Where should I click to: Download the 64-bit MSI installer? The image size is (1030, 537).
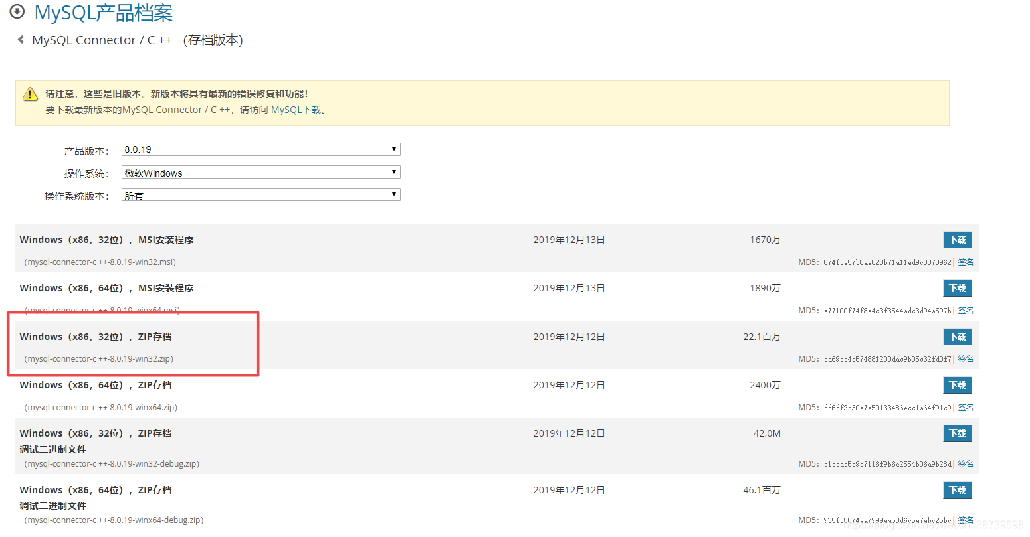click(x=958, y=288)
